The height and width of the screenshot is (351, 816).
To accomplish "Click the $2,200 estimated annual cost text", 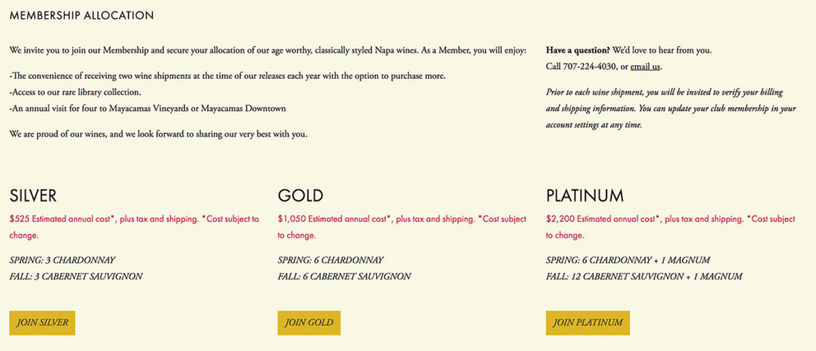I will coord(671,228).
